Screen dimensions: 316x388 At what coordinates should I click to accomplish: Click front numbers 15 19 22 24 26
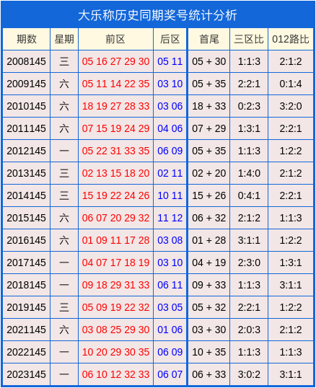[x=115, y=195]
